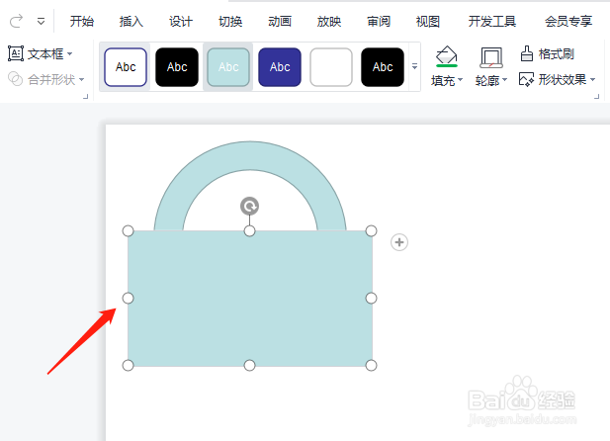The height and width of the screenshot is (441, 610).
Task: Click inside the teal rectangle shape
Action: (x=250, y=299)
